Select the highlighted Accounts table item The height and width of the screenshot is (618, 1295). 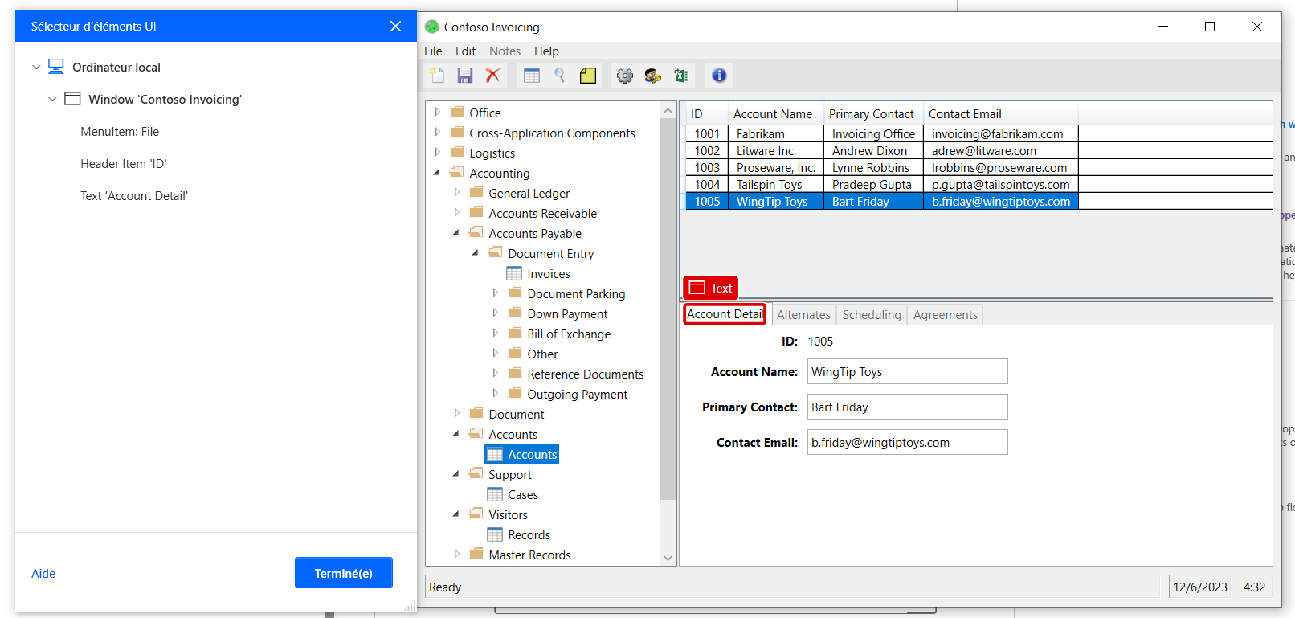tap(522, 455)
